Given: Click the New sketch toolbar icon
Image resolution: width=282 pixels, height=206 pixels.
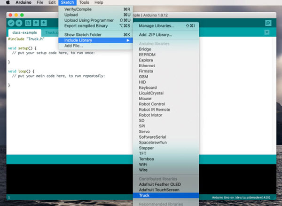Looking at the screenshot, I should point(29,23).
